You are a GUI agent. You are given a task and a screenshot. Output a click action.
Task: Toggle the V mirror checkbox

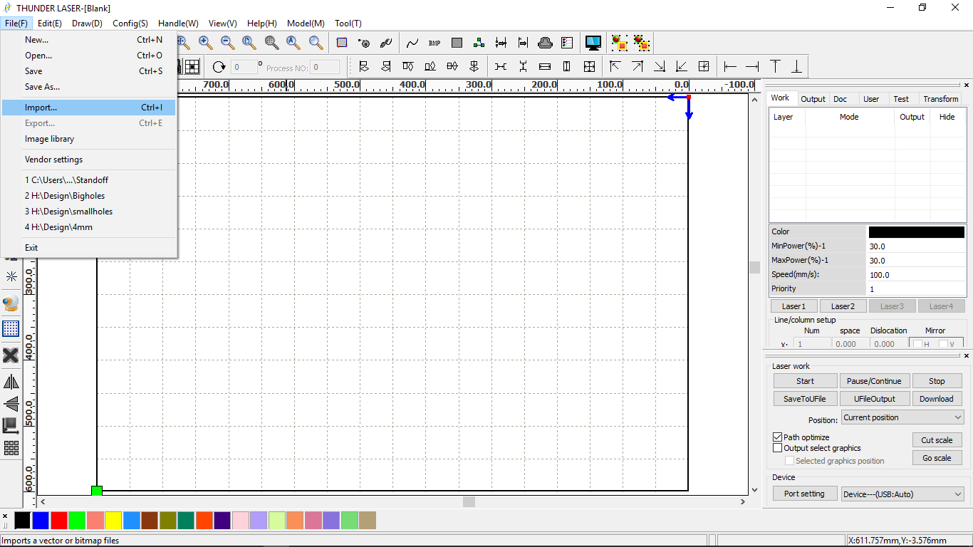pyautogui.click(x=943, y=344)
